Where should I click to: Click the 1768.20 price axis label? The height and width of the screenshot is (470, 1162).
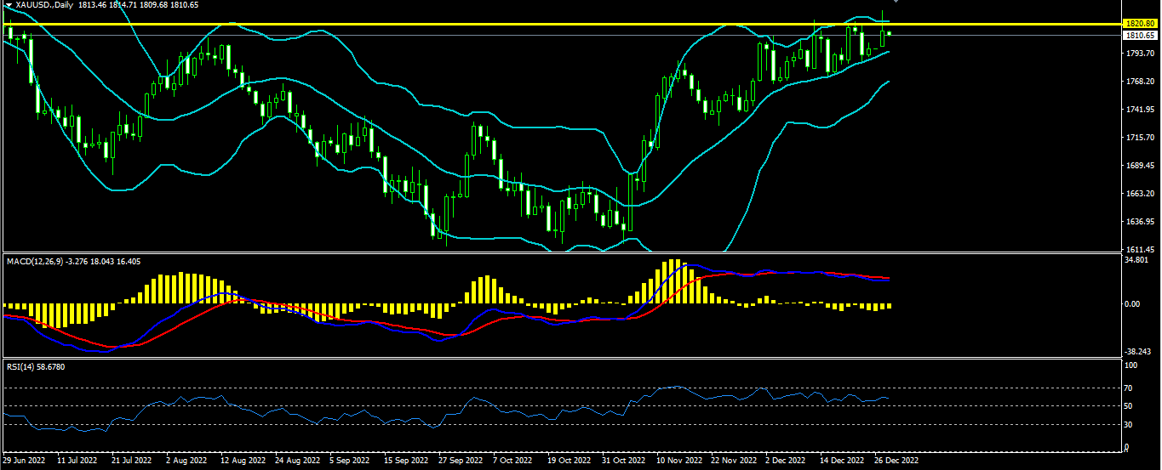pos(1138,82)
